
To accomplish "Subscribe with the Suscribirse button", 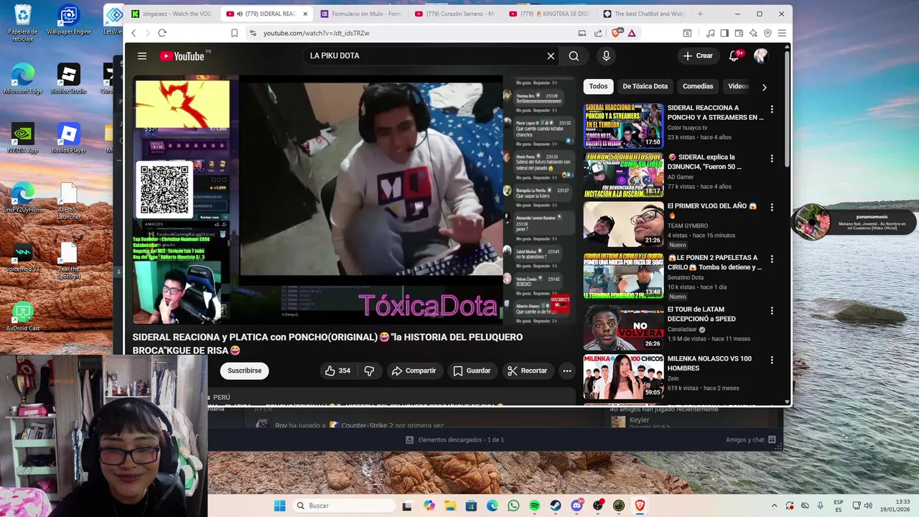I will [x=245, y=371].
